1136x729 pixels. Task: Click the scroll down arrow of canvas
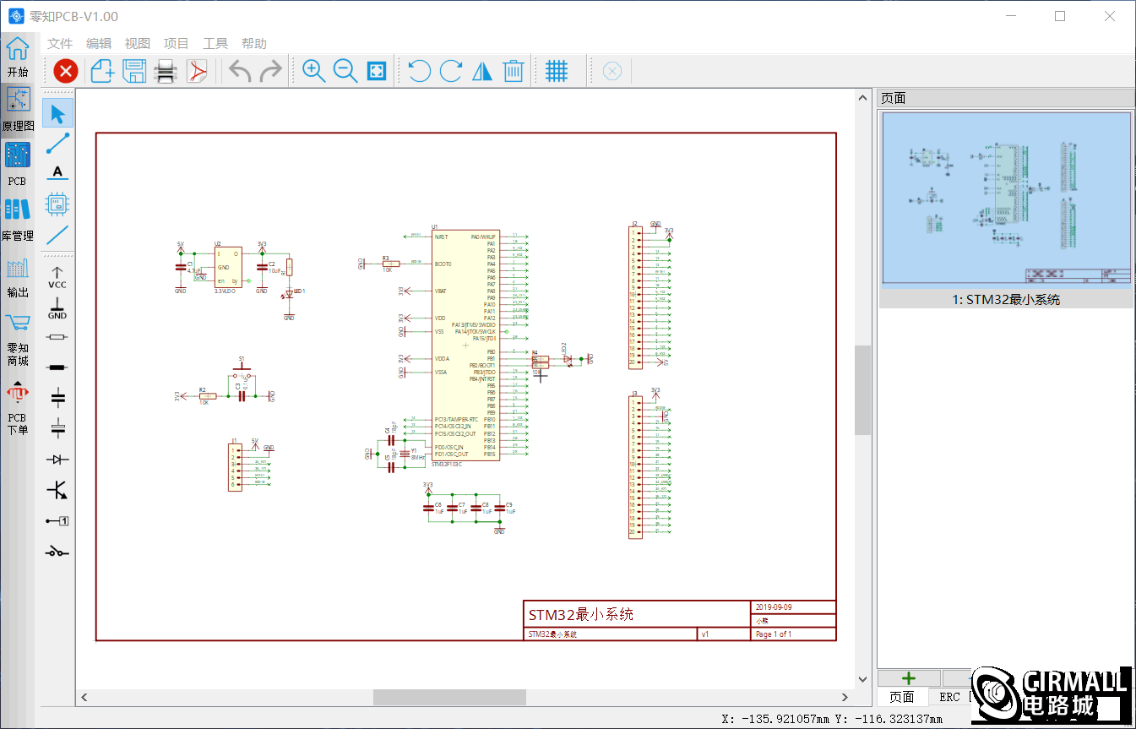[x=862, y=678]
